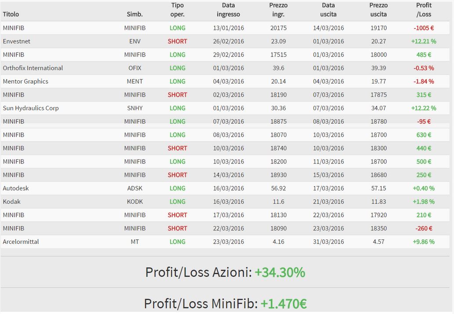
Task: Click the +12.22 % profit value
Action: [424, 108]
